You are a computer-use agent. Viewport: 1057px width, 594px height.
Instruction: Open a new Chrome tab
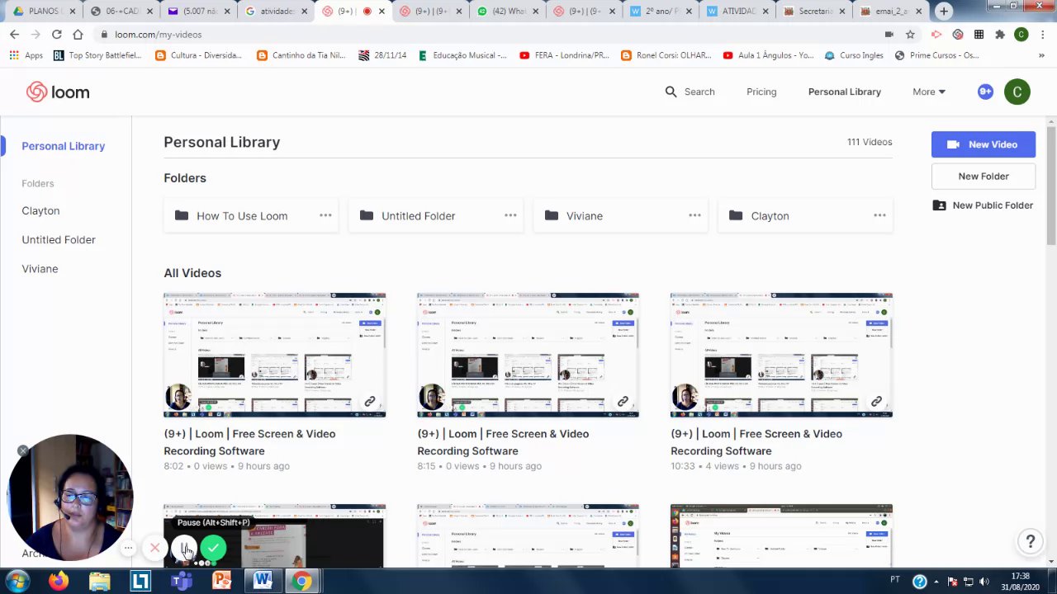coord(944,12)
